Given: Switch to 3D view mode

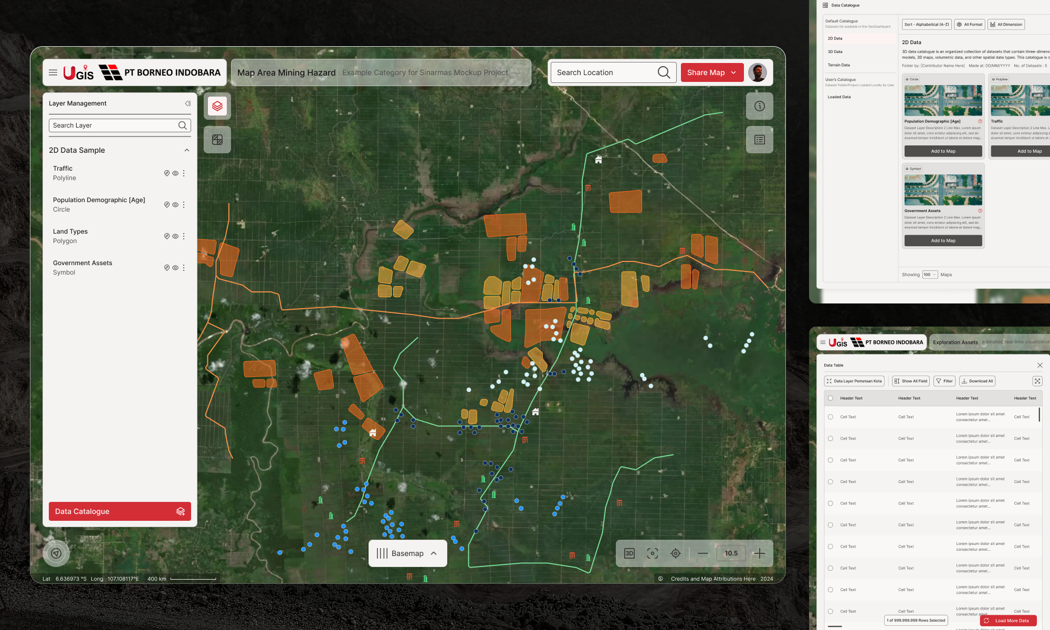Looking at the screenshot, I should (x=629, y=553).
